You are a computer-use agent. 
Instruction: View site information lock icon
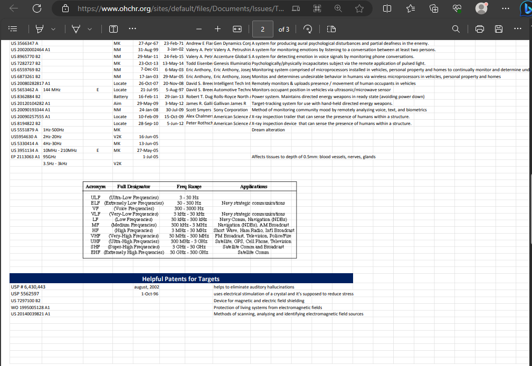(65, 8)
